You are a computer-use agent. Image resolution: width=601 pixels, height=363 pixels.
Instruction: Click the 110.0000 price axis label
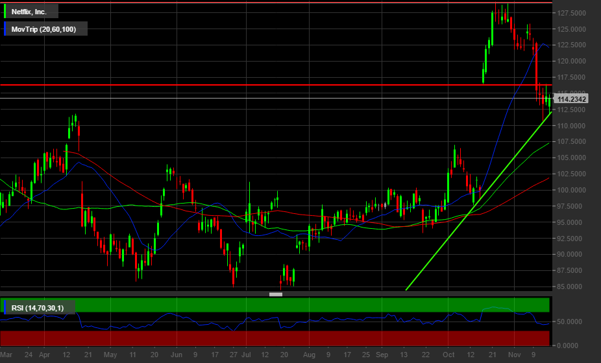(572, 126)
